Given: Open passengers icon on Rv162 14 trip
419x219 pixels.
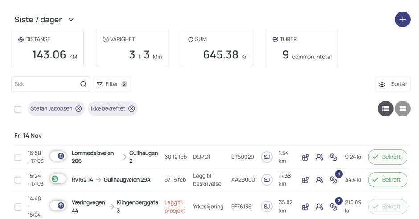Looking at the screenshot, I should [x=319, y=180].
